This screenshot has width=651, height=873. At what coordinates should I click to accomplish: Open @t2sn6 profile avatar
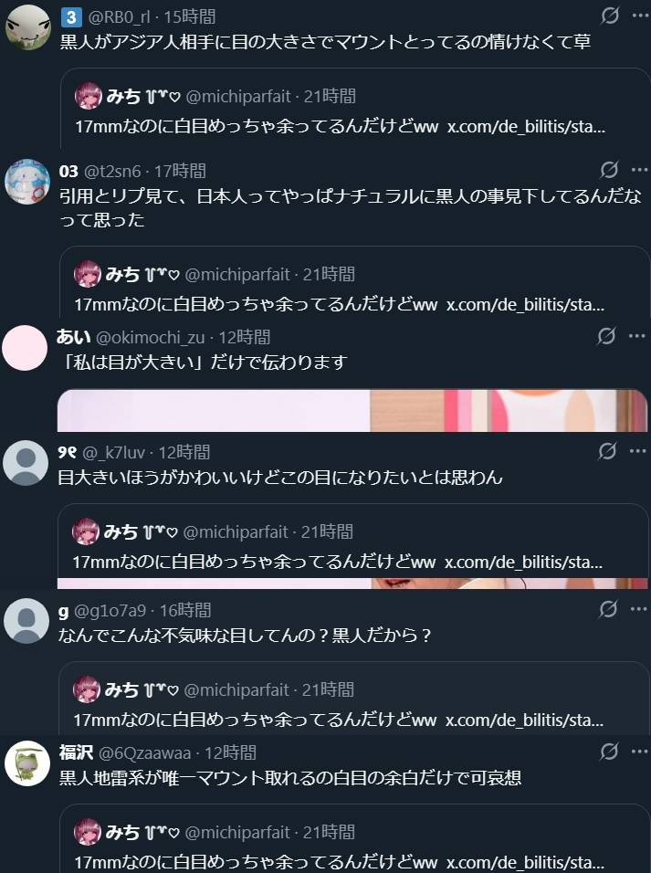point(27,182)
